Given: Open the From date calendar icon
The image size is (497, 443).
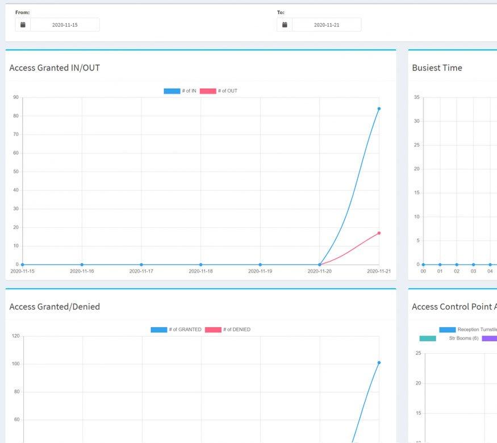Looking at the screenshot, I should [23, 24].
